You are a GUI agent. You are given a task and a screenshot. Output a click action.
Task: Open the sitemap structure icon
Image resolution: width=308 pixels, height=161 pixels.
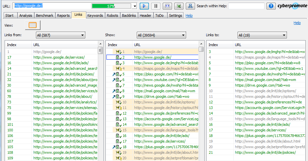click(190, 6)
